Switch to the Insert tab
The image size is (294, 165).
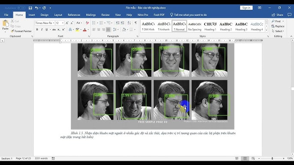32,15
